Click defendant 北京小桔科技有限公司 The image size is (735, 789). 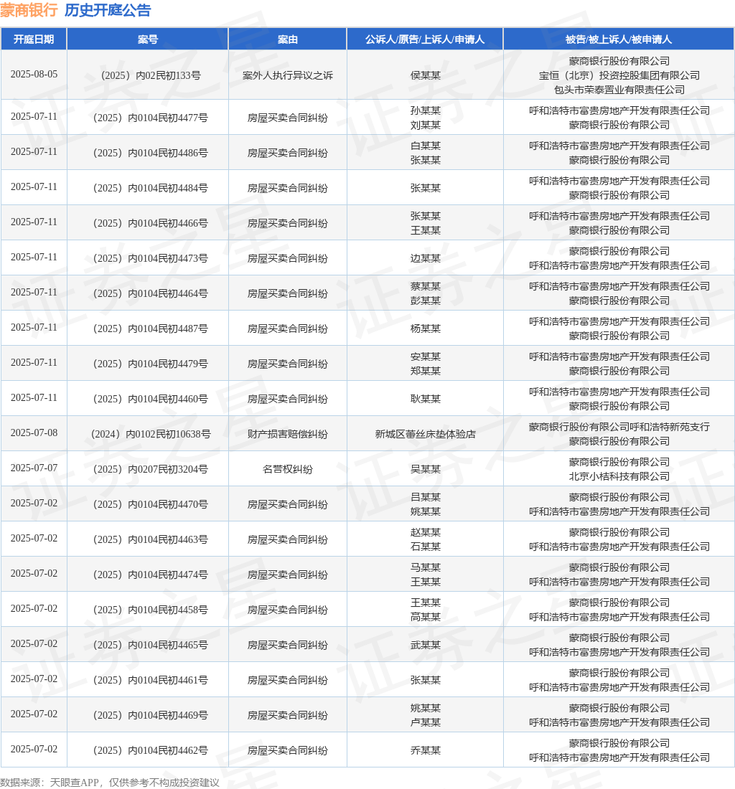[619, 476]
